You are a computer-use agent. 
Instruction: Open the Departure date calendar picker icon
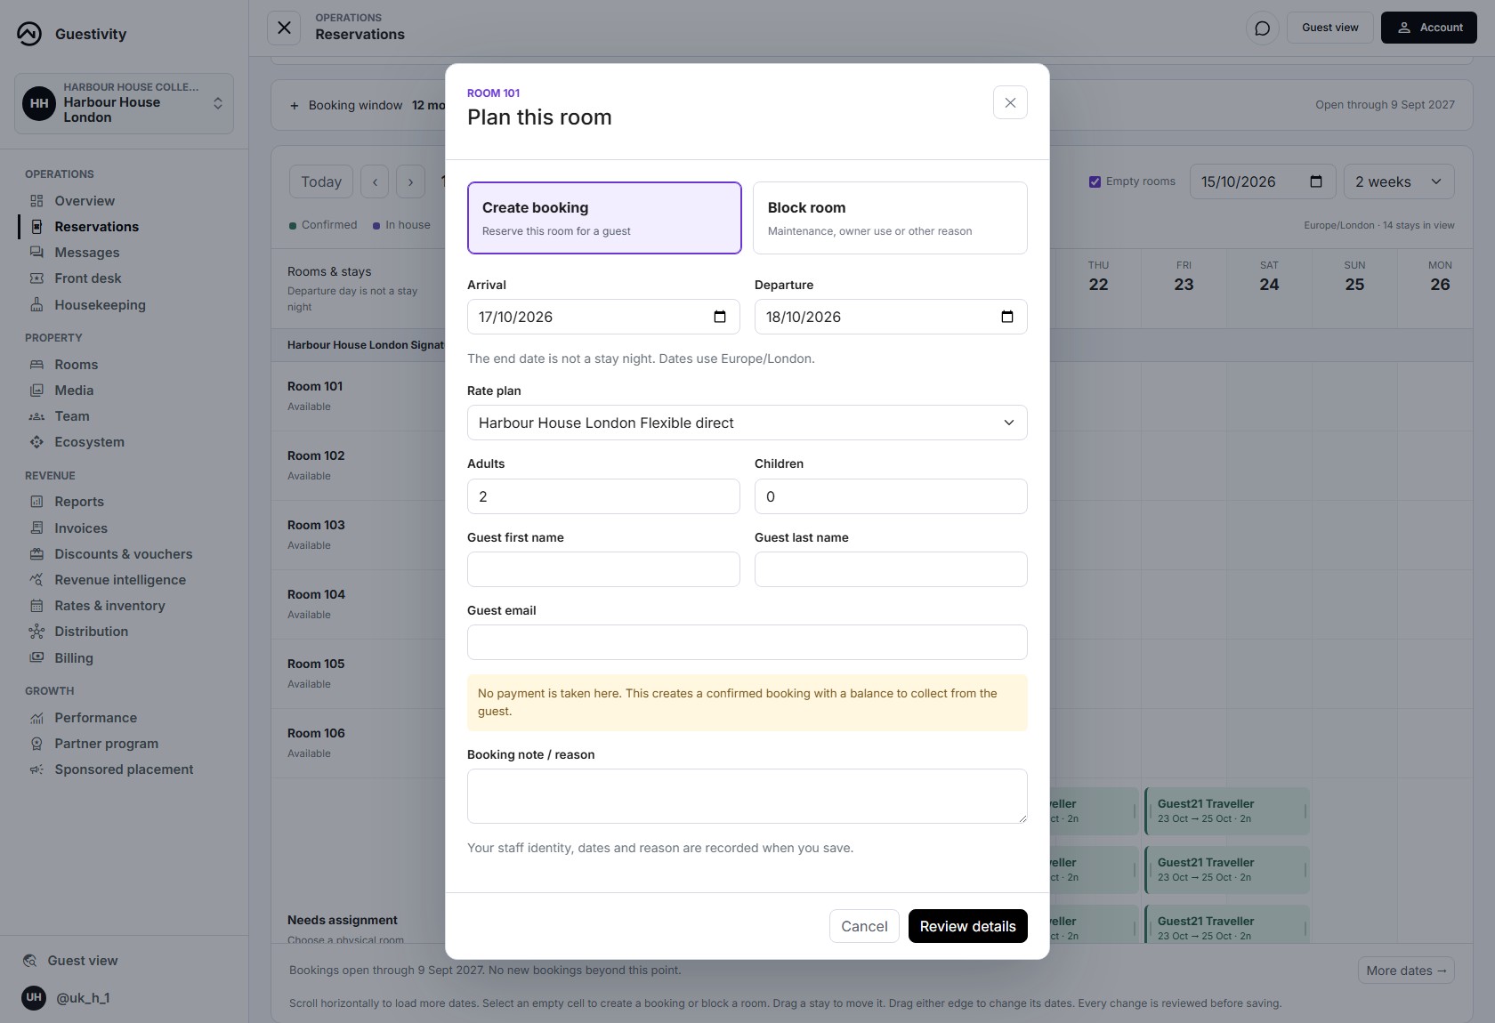(1007, 317)
